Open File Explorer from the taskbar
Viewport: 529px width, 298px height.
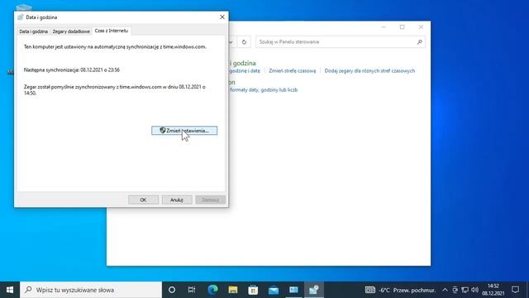pyautogui.click(x=233, y=290)
